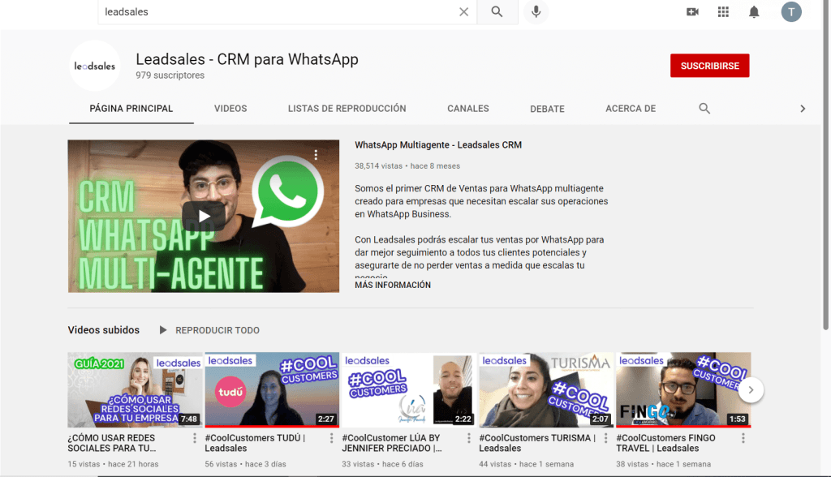Click the 15 vistas hace 21 horas text
831x477 pixels.
pos(113,464)
